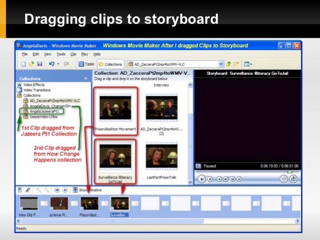Select the Intro Old P... storyboard clip
The height and width of the screenshot is (240, 320).
29,204
